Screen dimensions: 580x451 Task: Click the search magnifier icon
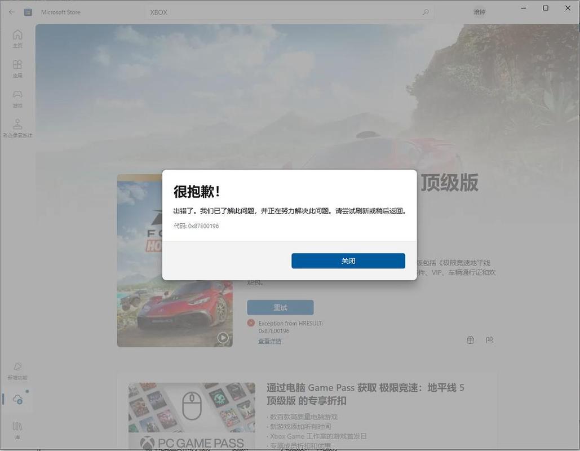click(x=426, y=12)
